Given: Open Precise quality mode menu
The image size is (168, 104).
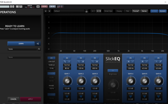Looking at the screenshot, I should (136, 11).
